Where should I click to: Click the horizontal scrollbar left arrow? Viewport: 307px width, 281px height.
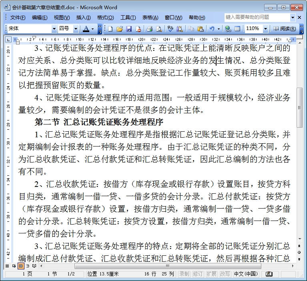click(41, 266)
